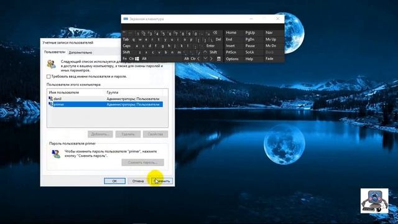The image size is (398, 224).
Task: Click the Del key on on-screen keyboard
Action: point(218,39)
